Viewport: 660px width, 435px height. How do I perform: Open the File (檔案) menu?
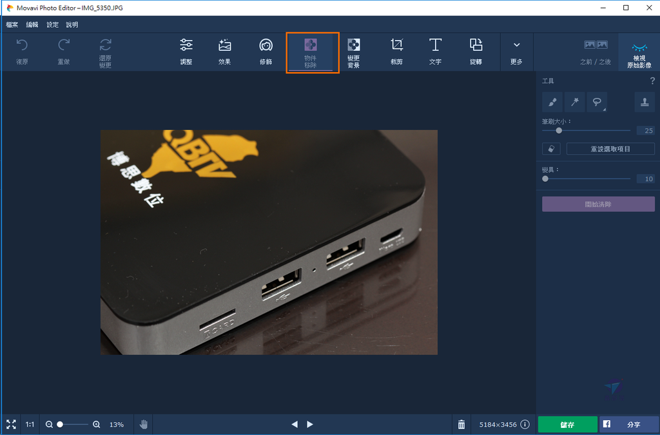[x=12, y=25]
